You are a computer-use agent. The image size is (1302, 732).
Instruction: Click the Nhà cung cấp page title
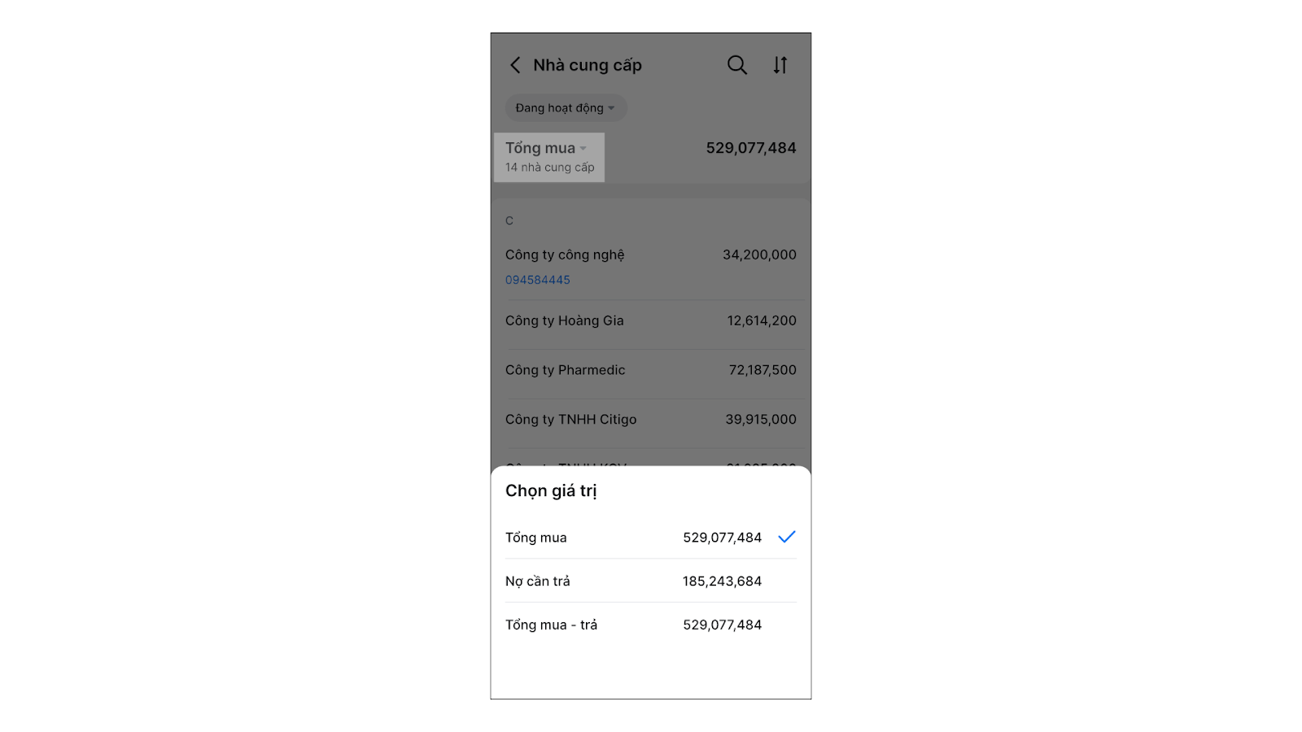pos(588,65)
